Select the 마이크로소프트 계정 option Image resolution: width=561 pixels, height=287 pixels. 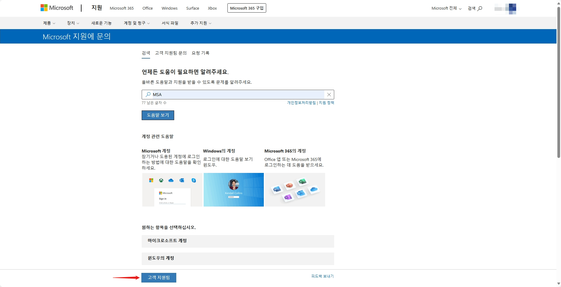pos(238,241)
